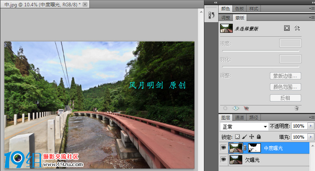Hide the 欠曝光 layer
The image size is (315, 171).
pyautogui.click(x=223, y=160)
